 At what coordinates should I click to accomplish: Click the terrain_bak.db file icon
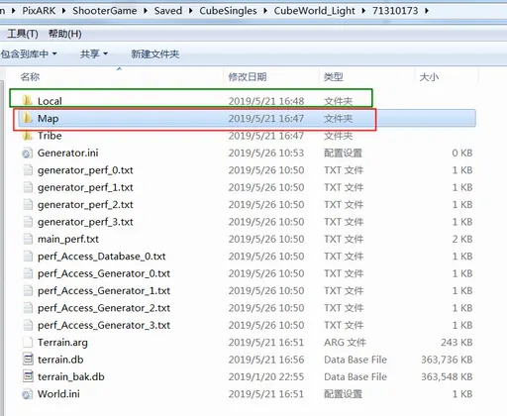pos(28,376)
